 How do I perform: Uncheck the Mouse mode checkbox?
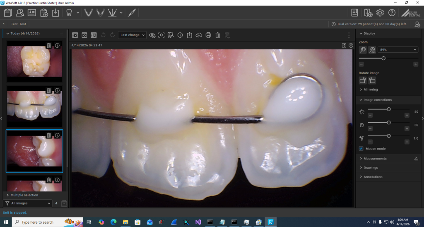click(361, 148)
